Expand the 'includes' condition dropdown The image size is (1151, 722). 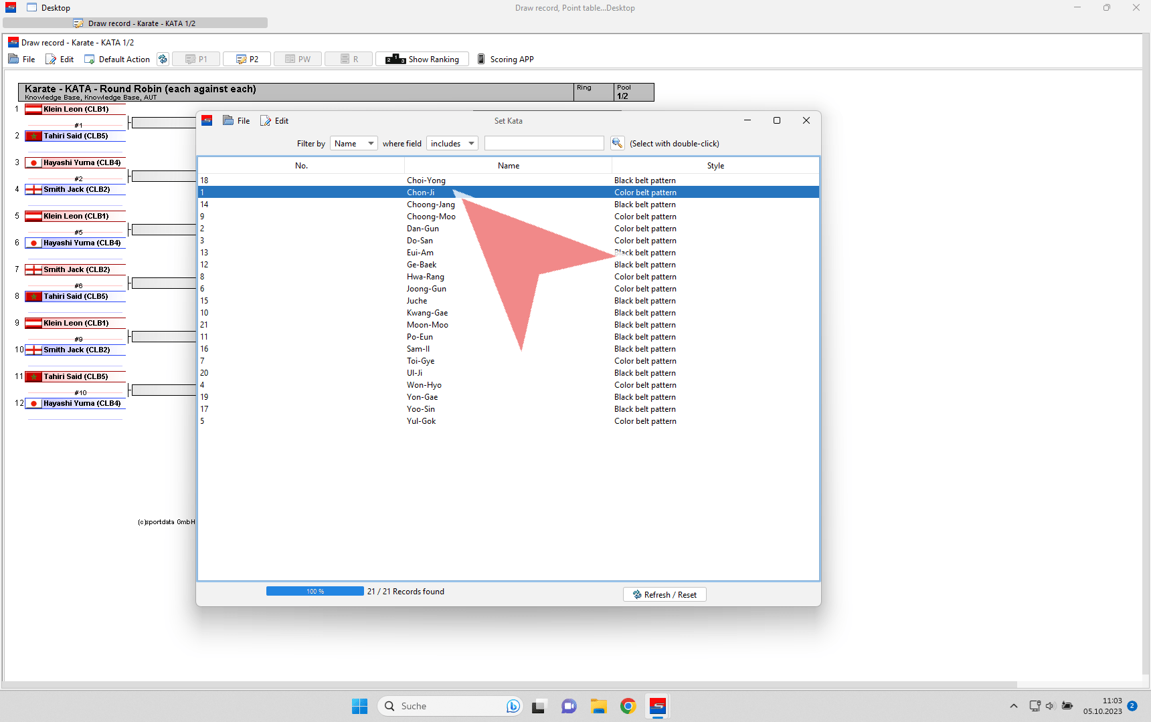(452, 144)
